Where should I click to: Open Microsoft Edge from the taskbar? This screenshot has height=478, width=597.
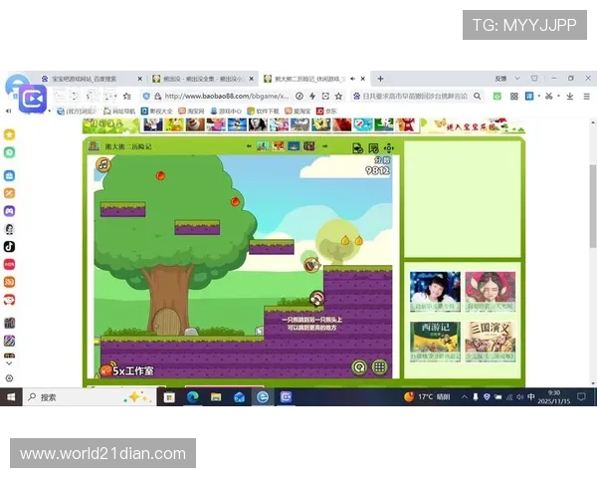(192, 396)
